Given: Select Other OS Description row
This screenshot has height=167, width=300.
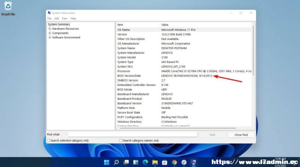Looking at the screenshot, I should point(184,39).
